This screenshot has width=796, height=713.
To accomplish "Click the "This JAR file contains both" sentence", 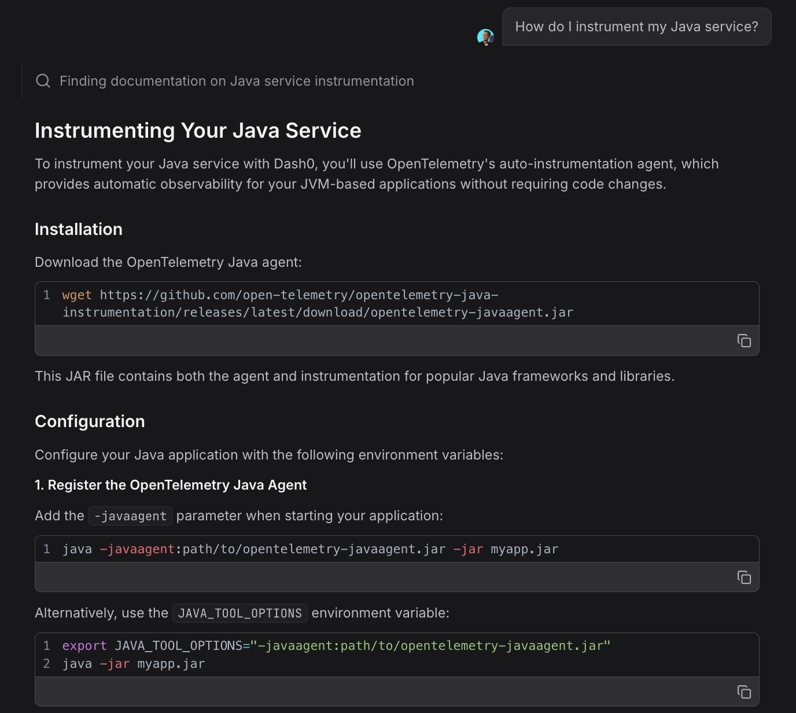I will click(355, 376).
